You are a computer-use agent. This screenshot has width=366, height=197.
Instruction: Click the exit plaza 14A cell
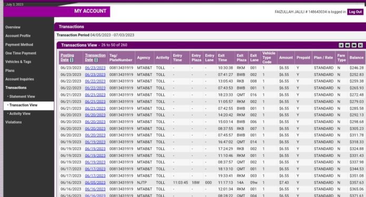click(x=240, y=183)
